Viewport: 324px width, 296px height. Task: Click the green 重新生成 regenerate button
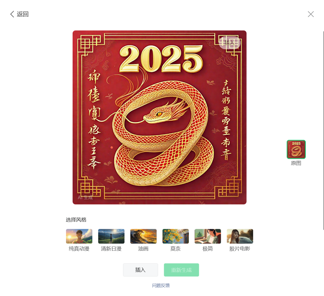click(x=181, y=270)
